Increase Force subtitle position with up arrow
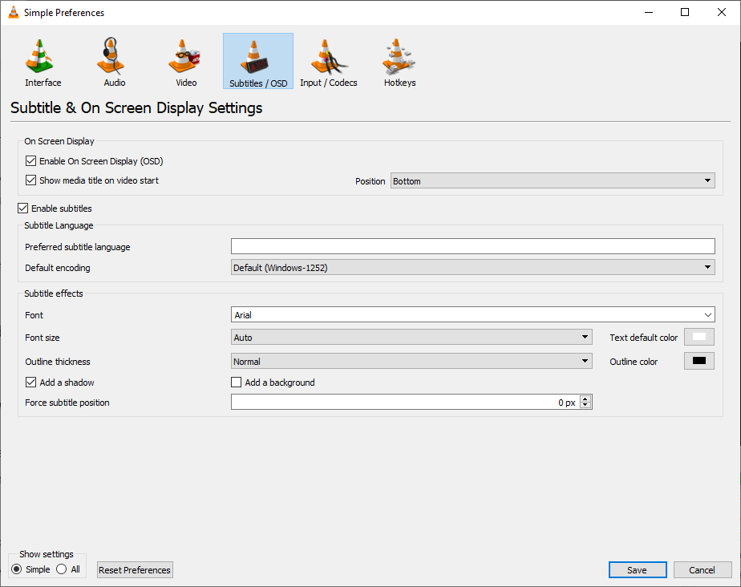Viewport: 741px width, 587px height. [x=585, y=399]
